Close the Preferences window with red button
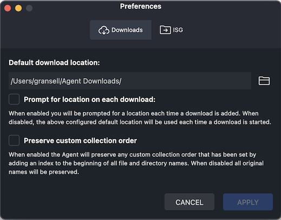 [8, 8]
